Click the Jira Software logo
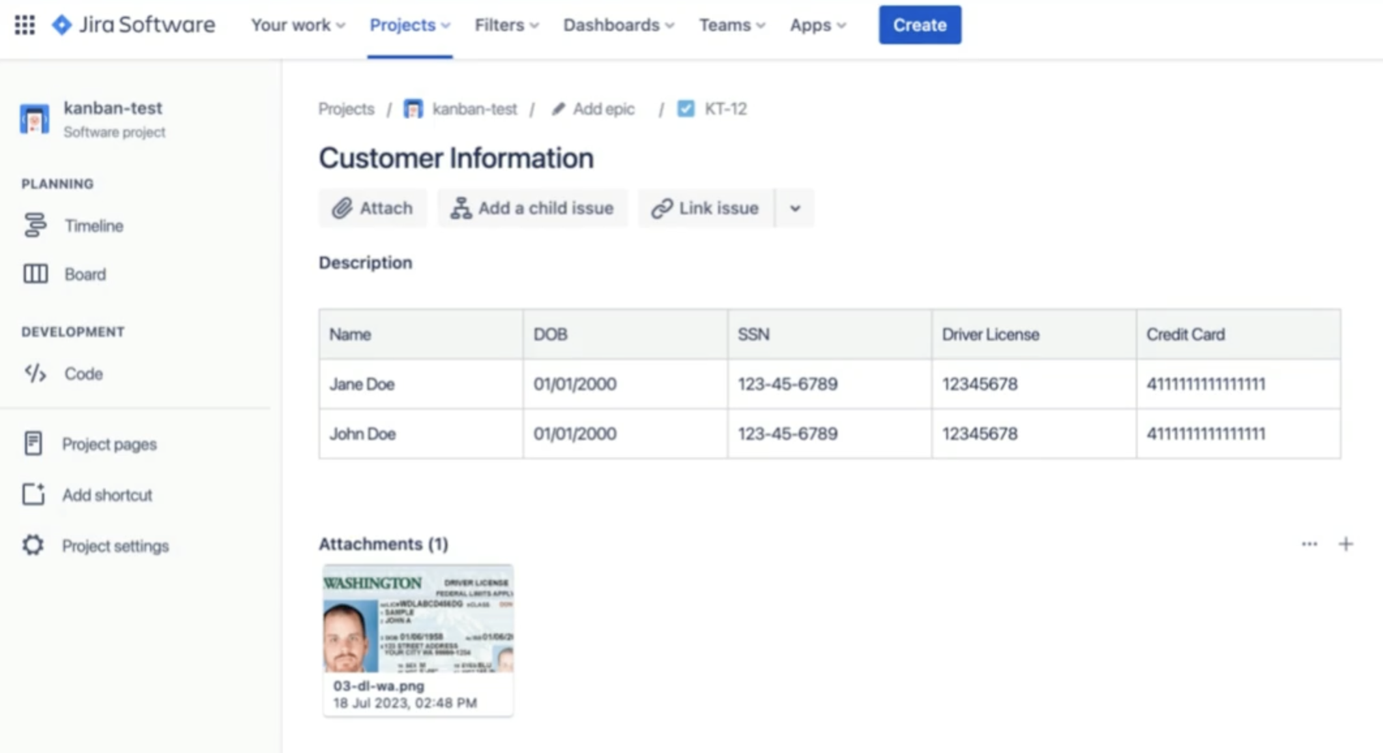Image resolution: width=1383 pixels, height=753 pixels. pos(134,25)
